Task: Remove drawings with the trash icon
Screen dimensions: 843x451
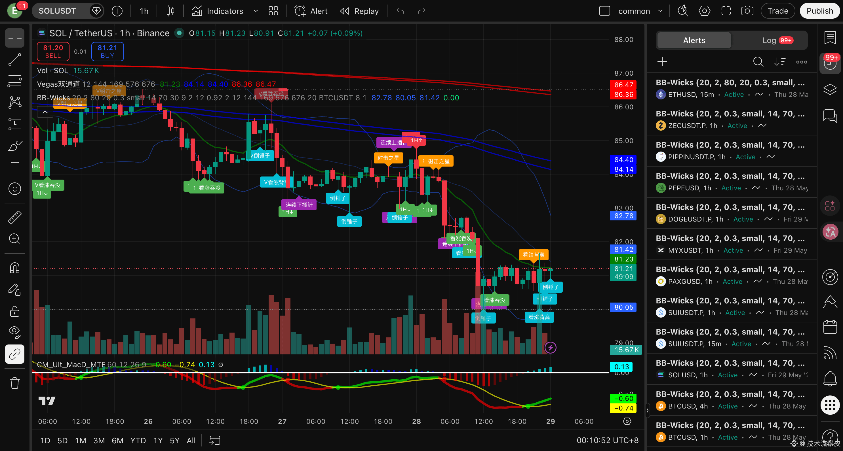Action: coord(15,383)
